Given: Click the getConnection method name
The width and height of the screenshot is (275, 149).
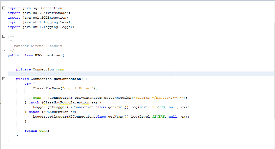Looking at the screenshot, I should (67, 79).
